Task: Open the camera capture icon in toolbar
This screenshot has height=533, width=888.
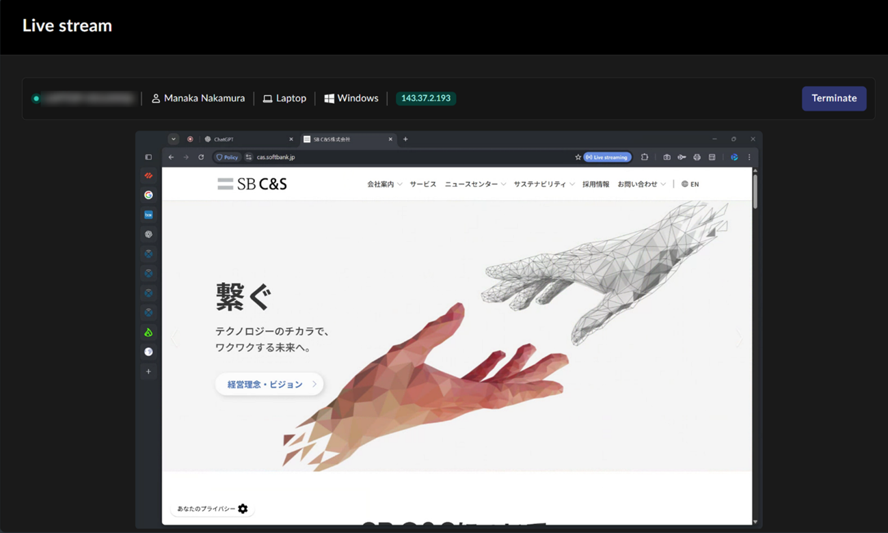Action: (x=667, y=156)
